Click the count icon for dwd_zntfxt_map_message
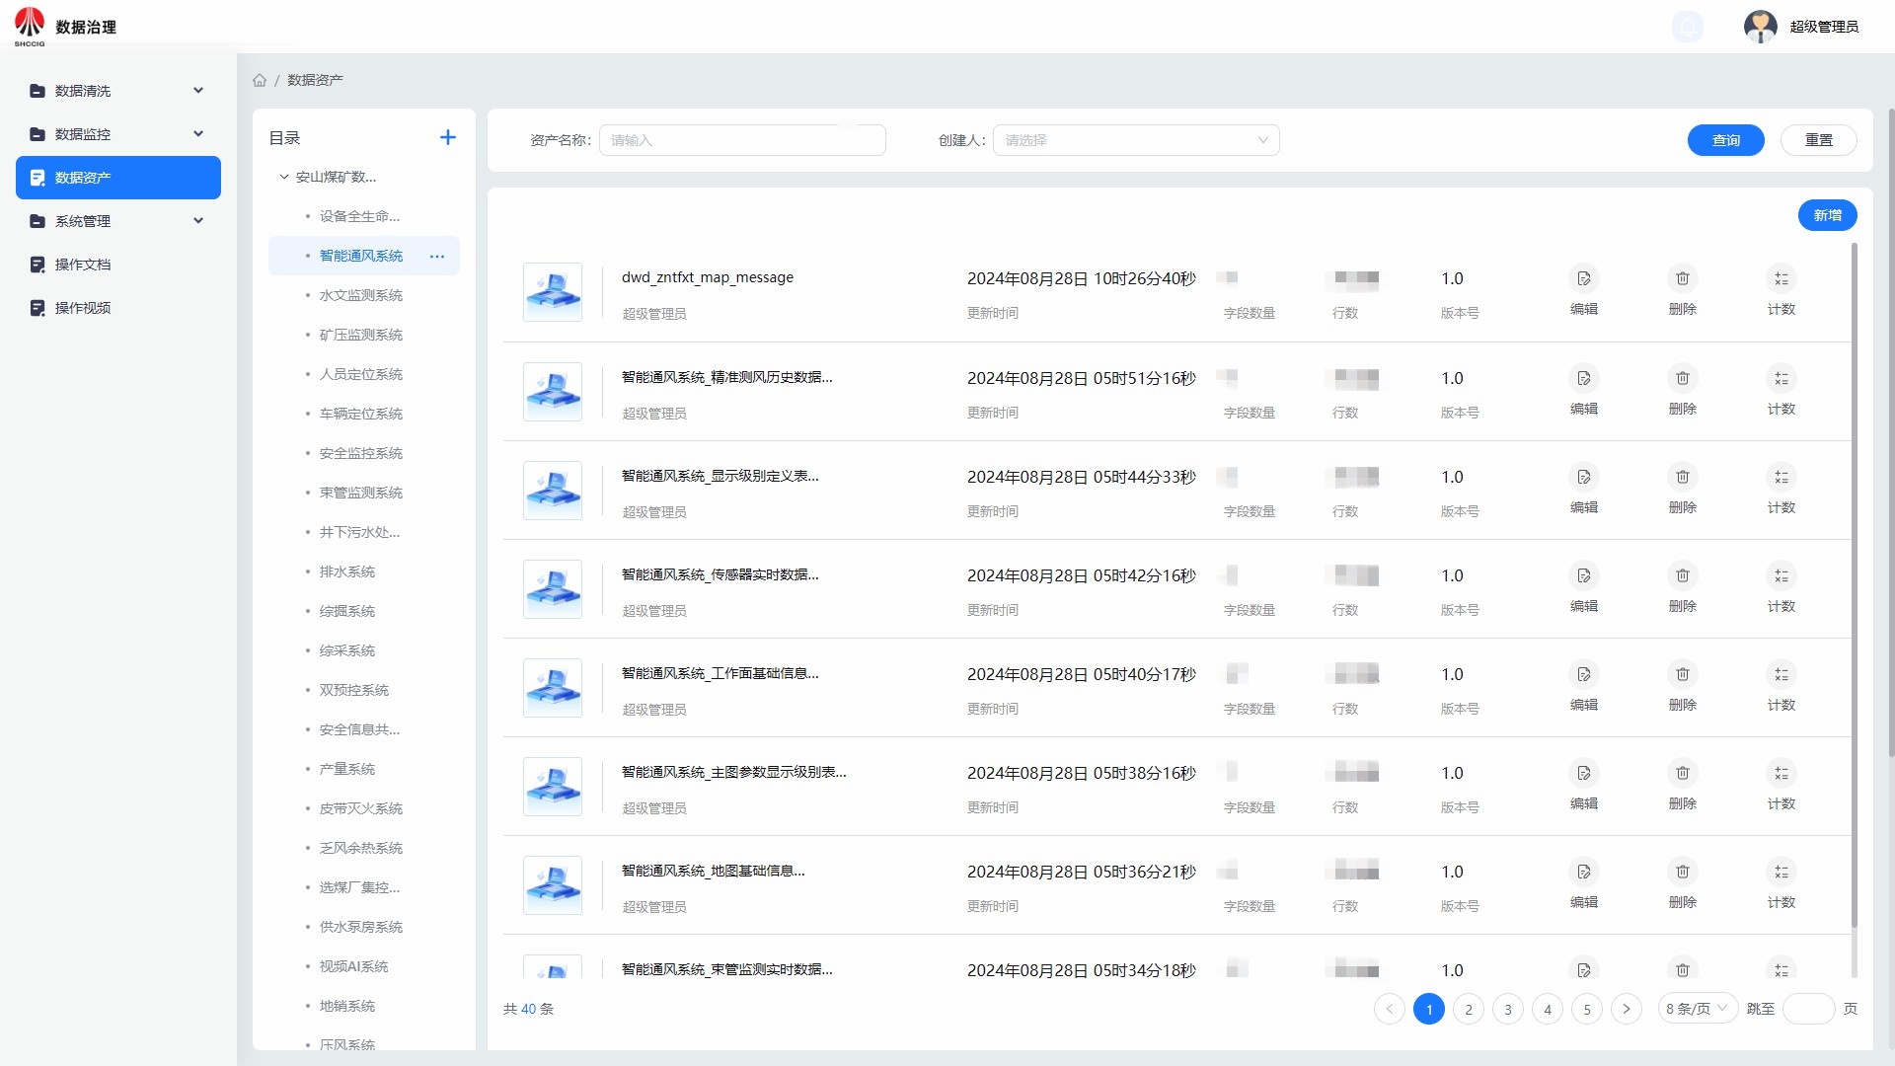Image resolution: width=1895 pixels, height=1066 pixels. click(x=1781, y=279)
